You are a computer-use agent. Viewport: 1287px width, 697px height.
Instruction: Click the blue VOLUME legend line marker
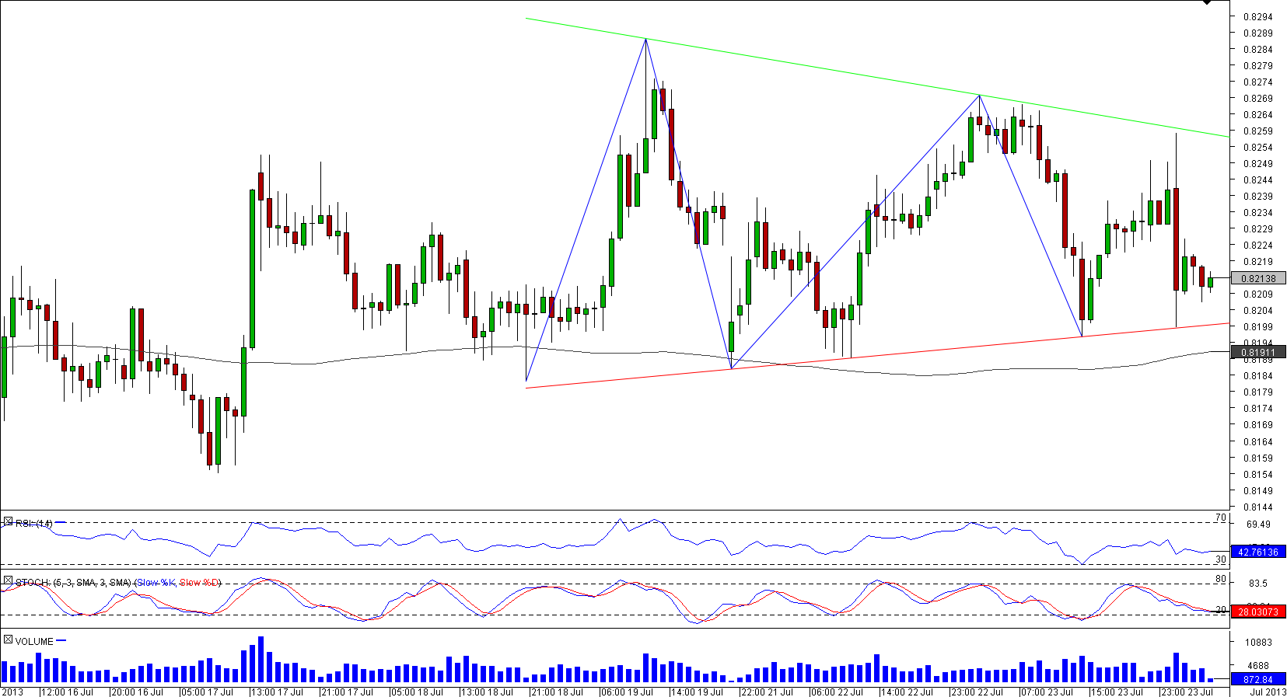click(61, 641)
